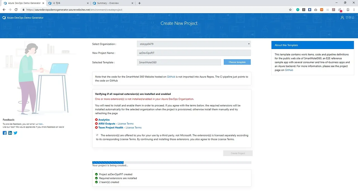The height and width of the screenshot is (193, 358).
Task: Click the browser forward arrow
Action: [10, 9]
